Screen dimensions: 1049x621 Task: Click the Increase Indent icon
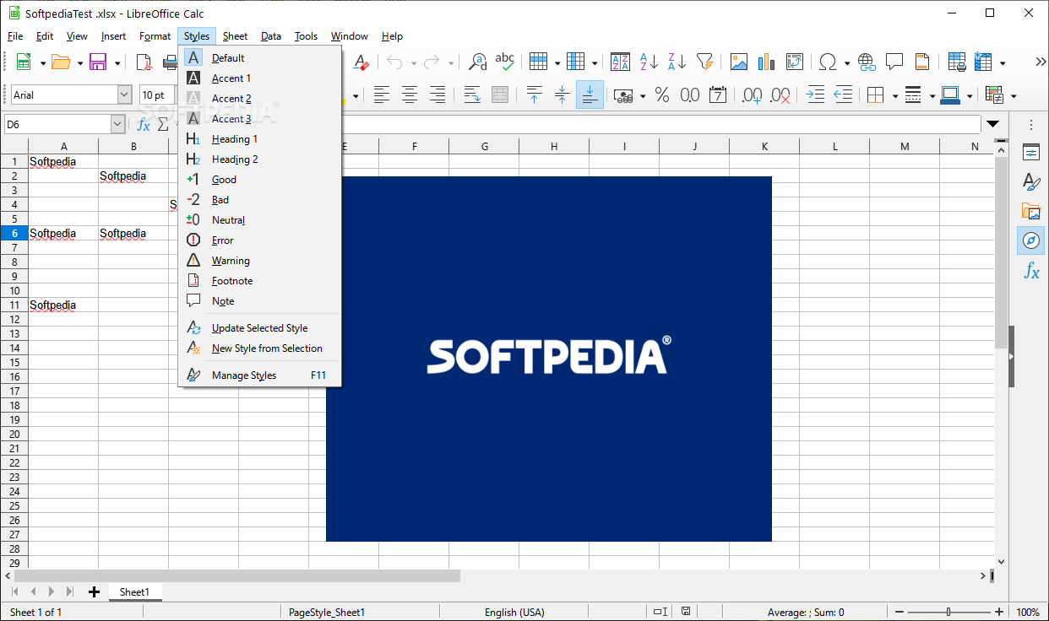[x=815, y=95]
